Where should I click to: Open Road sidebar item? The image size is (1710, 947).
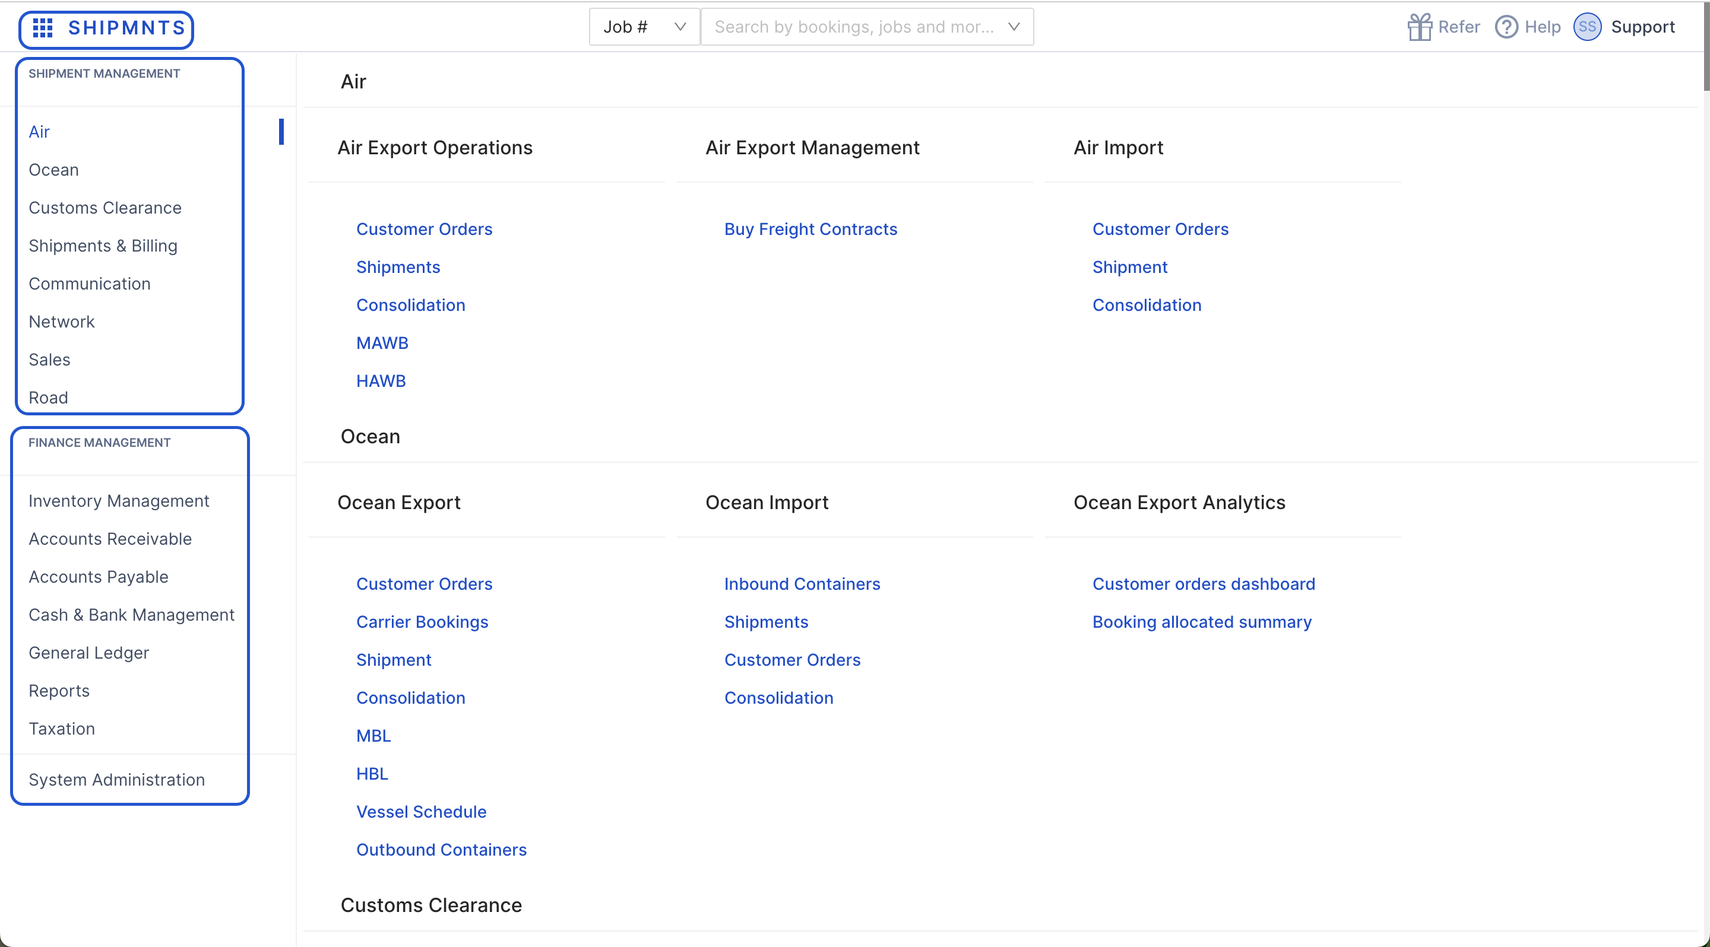(49, 397)
